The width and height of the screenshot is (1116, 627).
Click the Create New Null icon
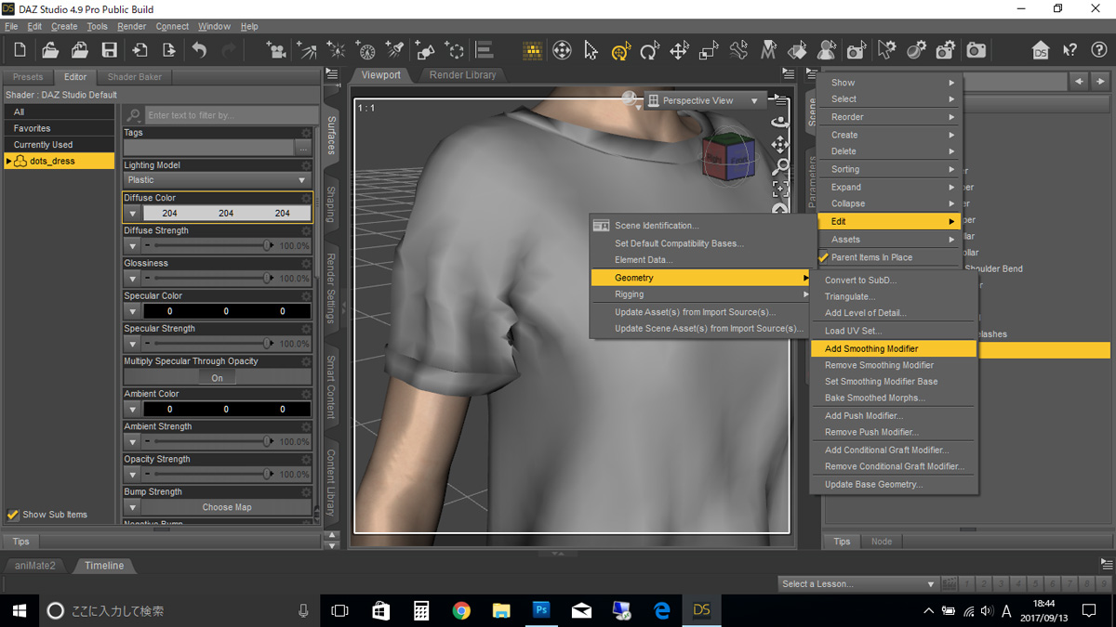[455, 50]
